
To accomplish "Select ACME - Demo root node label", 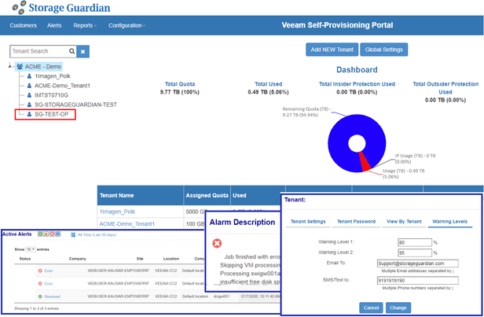I will pyautogui.click(x=43, y=66).
